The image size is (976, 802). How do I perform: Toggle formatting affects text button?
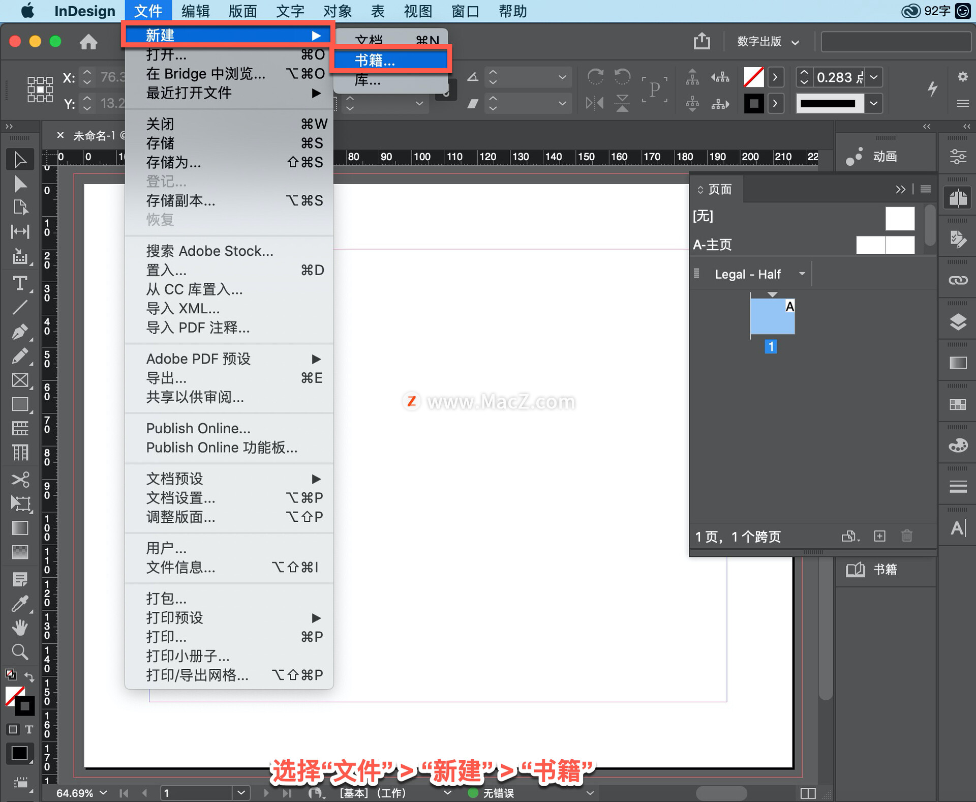pos(29,730)
